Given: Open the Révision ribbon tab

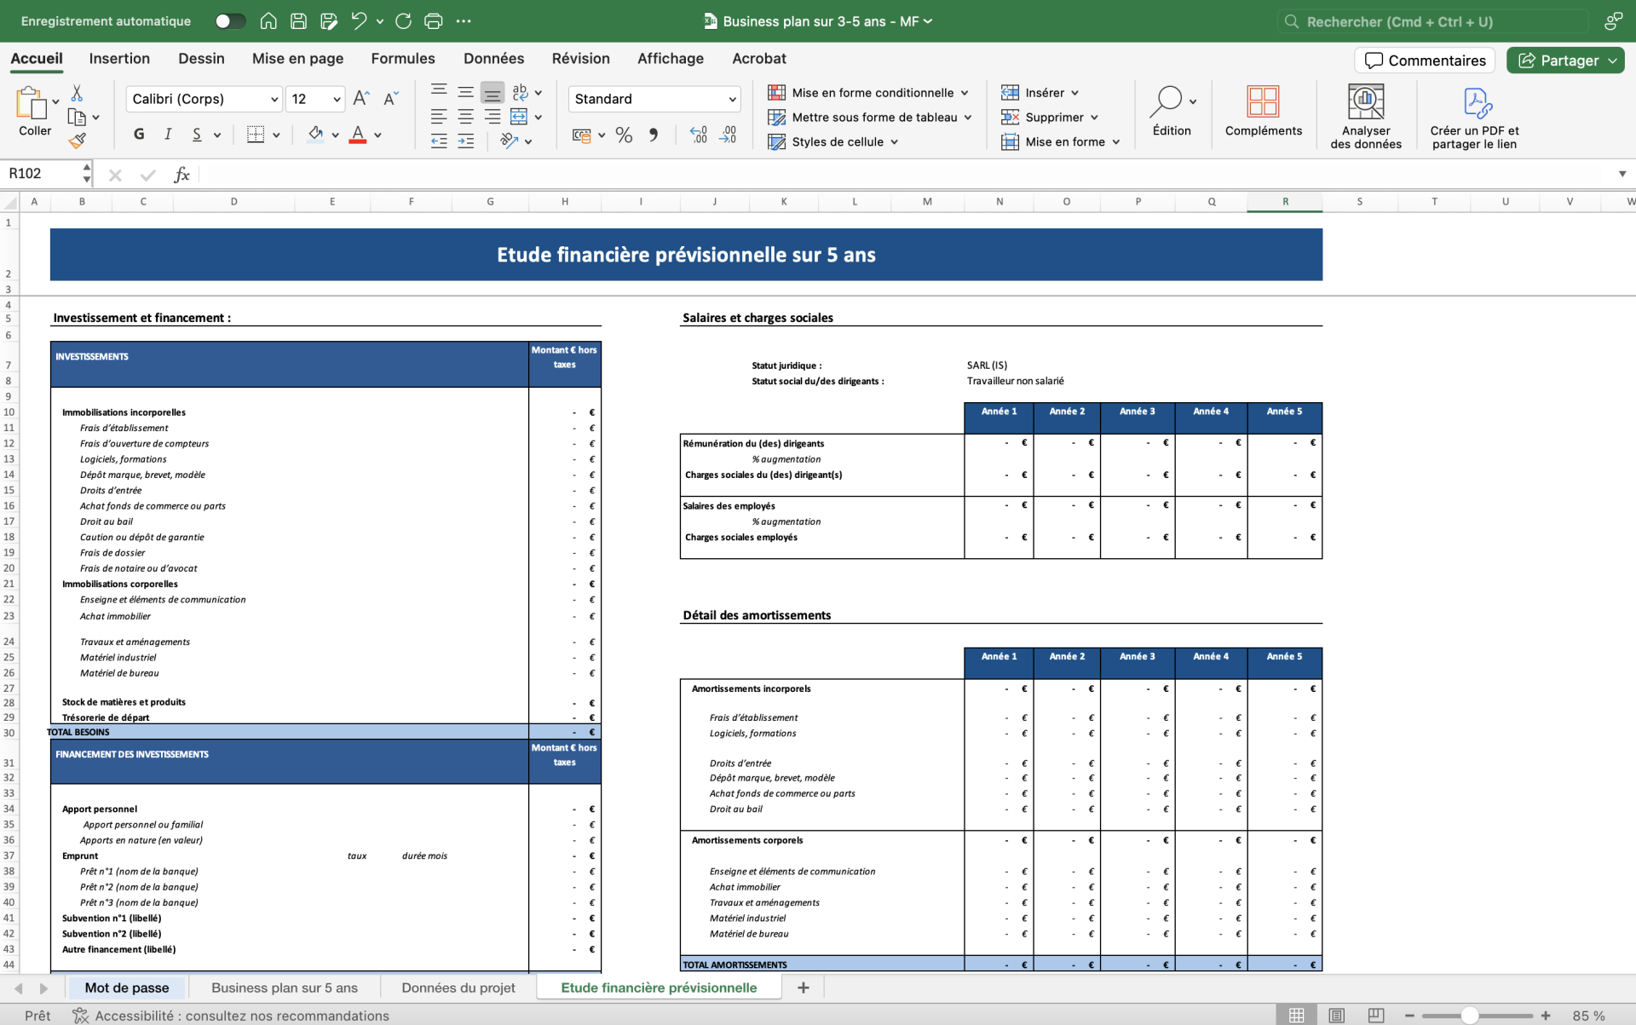Looking at the screenshot, I should (580, 59).
